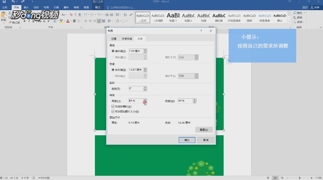Click the Paste clipboard icon
Screen dimensions: 323x180
[4, 15]
